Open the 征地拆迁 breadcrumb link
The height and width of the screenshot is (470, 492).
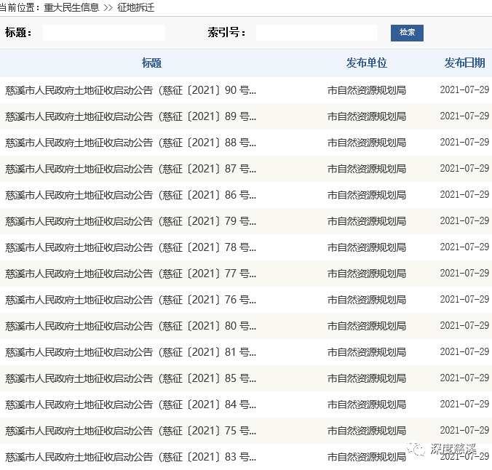click(x=136, y=7)
